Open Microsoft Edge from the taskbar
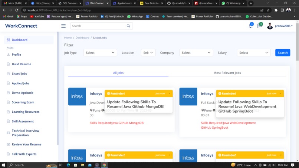Image resolution: width=299 pixels, height=168 pixels. (68, 165)
